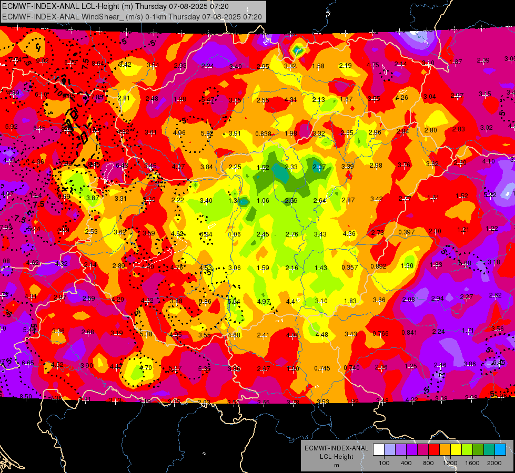This screenshot has height=473, width=515.
Task: Click the wind shear value 0.892
Action: [x=378, y=266]
